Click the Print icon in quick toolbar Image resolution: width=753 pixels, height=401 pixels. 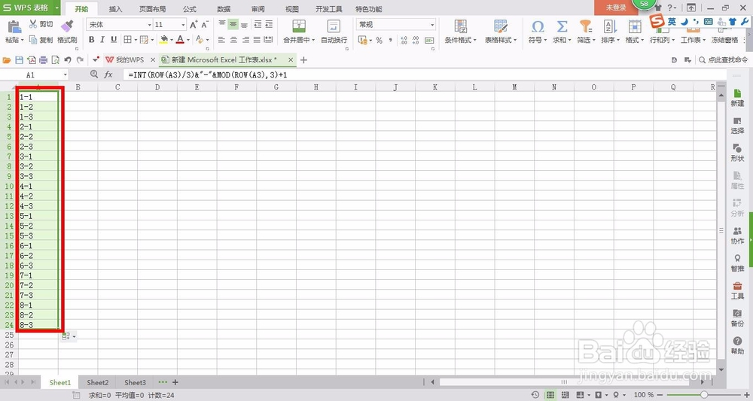[43, 60]
